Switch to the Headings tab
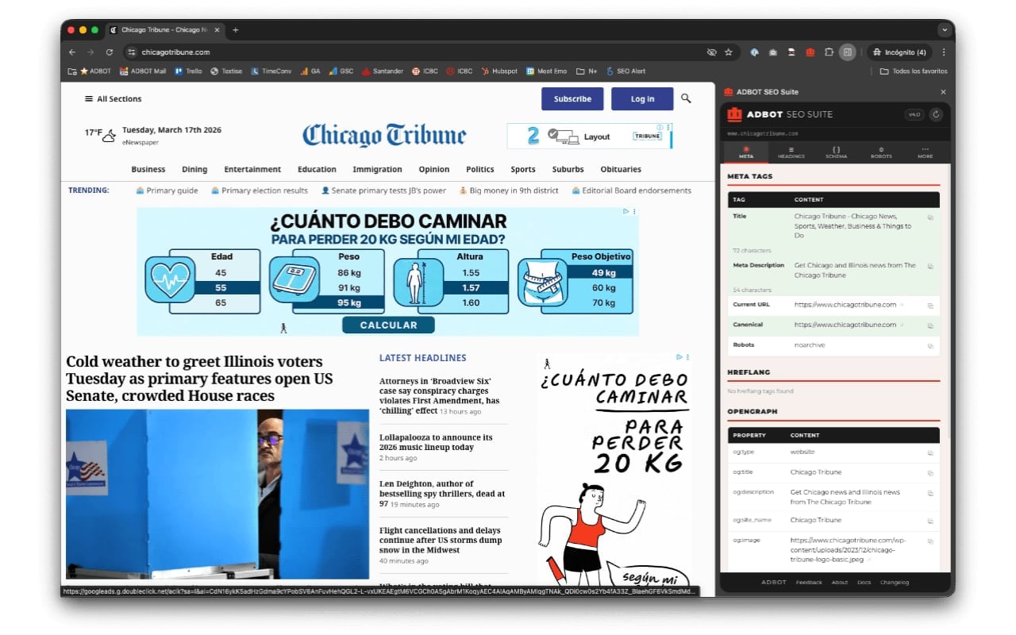 tap(791, 152)
